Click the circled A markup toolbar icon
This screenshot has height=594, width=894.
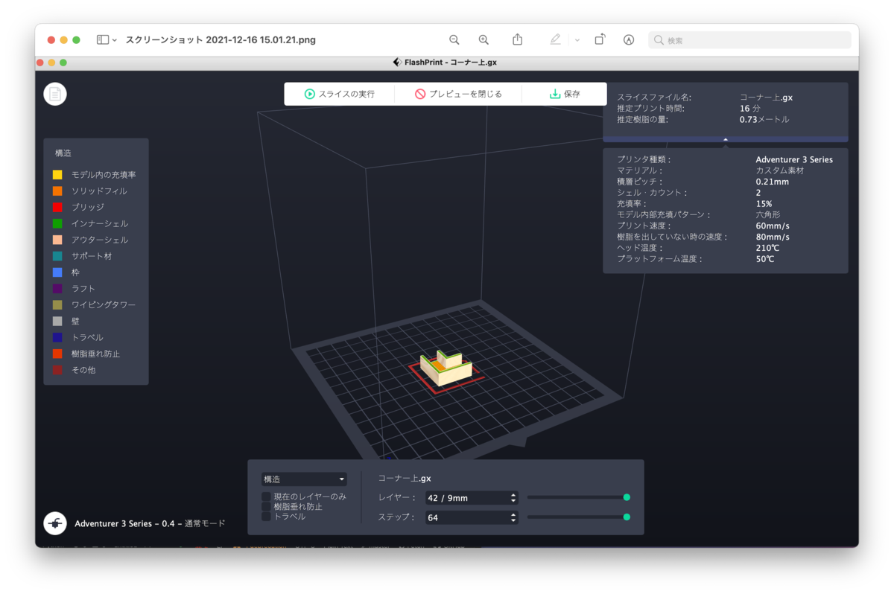pos(629,39)
